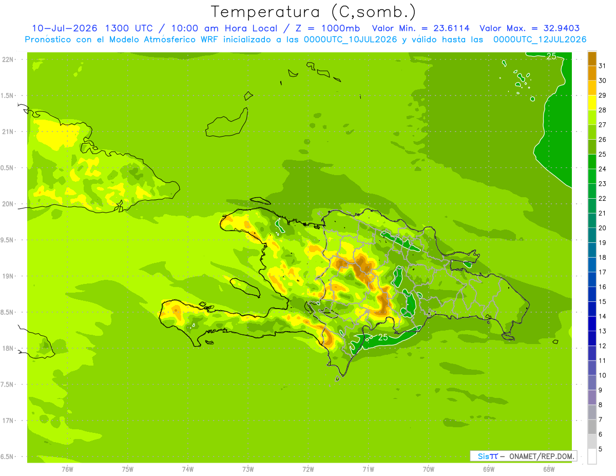This screenshot has width=616, height=476.
Task: Pick the teal swatch between 19 and 20
Action: pyautogui.click(x=592, y=235)
